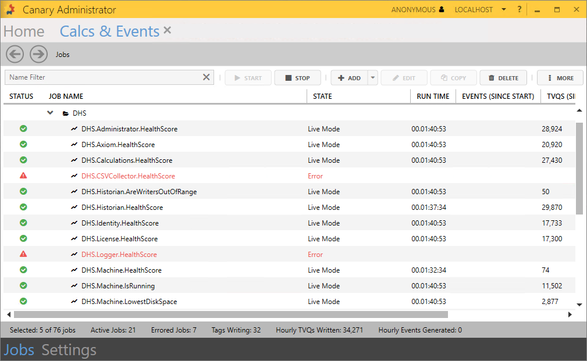Click error icon beside DHS.Logger.HealthScore
Image resolution: width=587 pixels, height=361 pixels.
coord(23,254)
